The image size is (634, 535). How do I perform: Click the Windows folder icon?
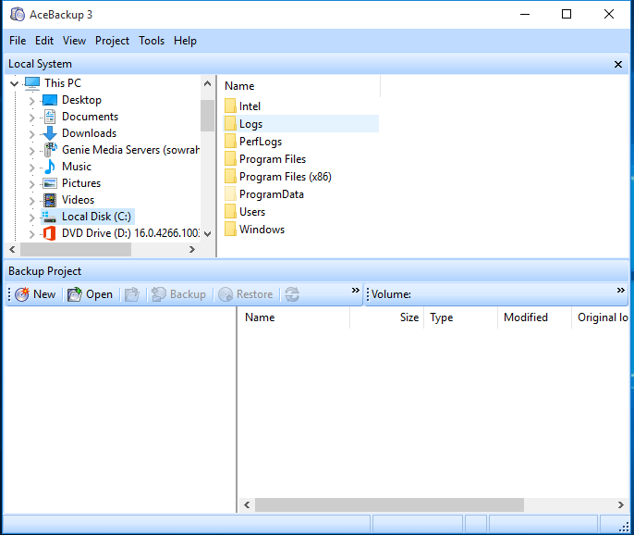click(x=230, y=230)
